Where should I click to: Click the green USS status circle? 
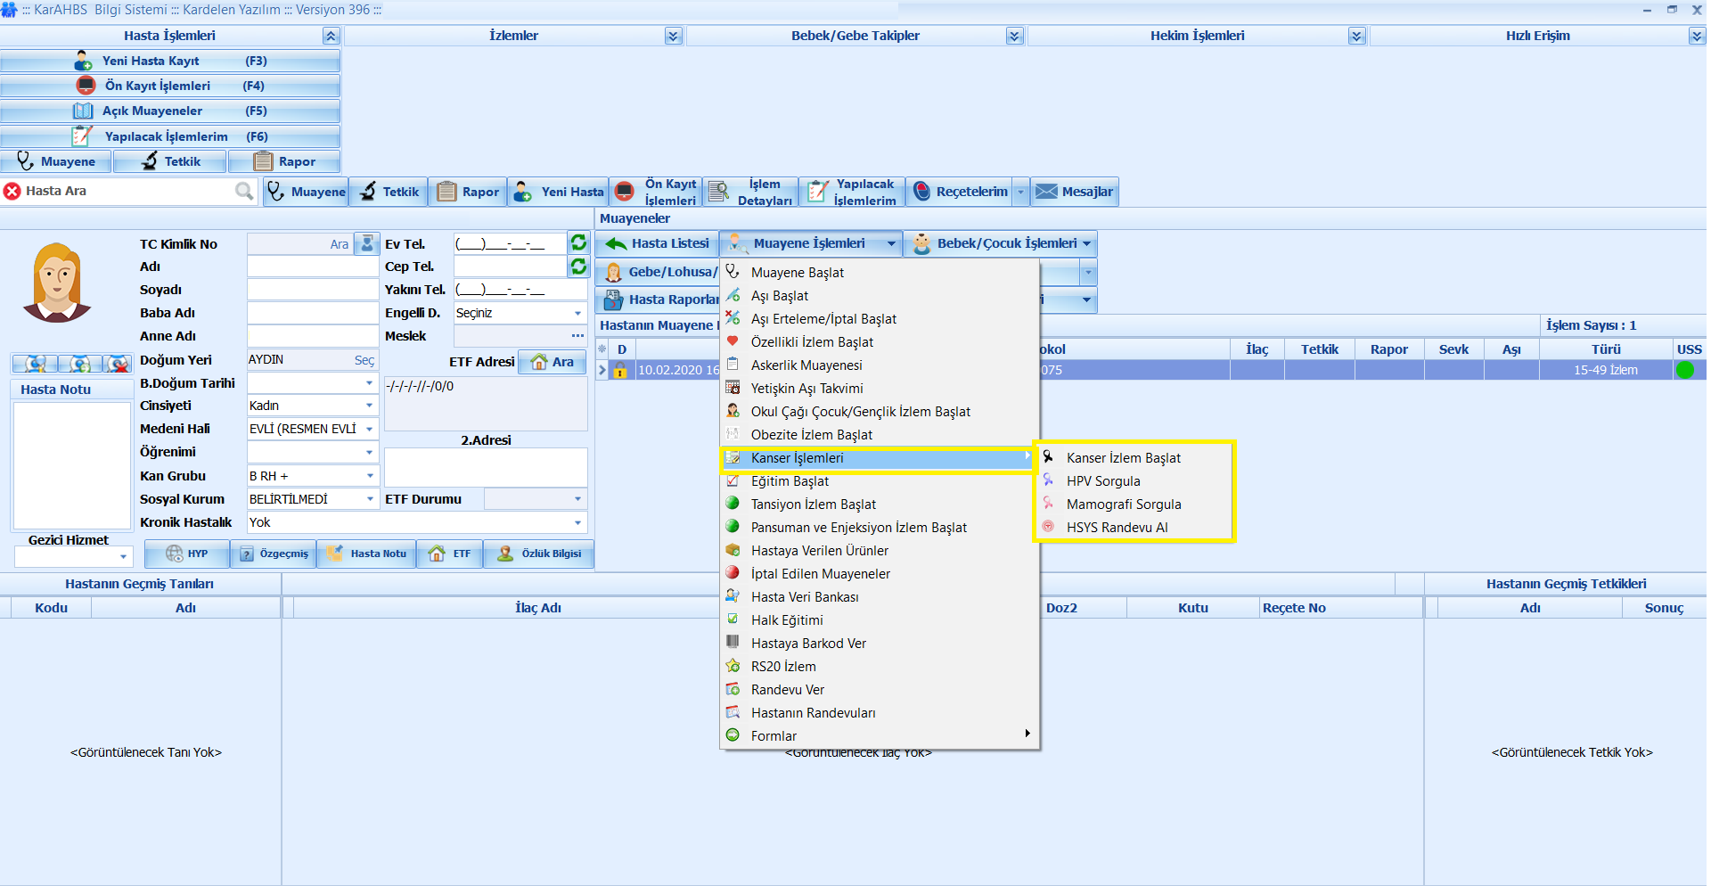pyautogui.click(x=1685, y=370)
